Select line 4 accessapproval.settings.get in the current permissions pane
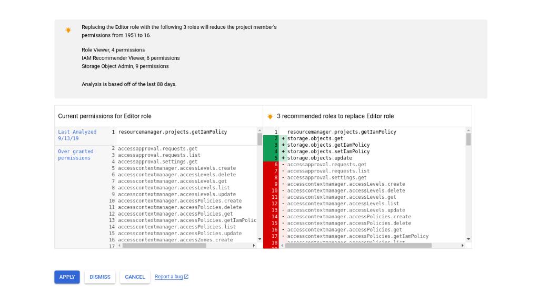This screenshot has width=539, height=303. click(158, 162)
